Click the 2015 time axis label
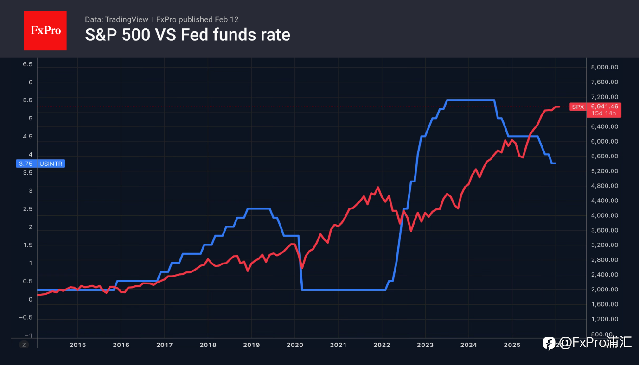The height and width of the screenshot is (365, 639). 77,345
